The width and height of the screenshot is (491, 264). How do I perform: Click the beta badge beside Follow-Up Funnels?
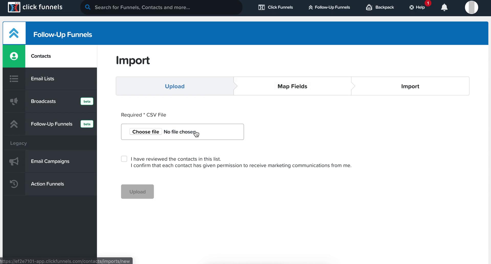(x=87, y=124)
